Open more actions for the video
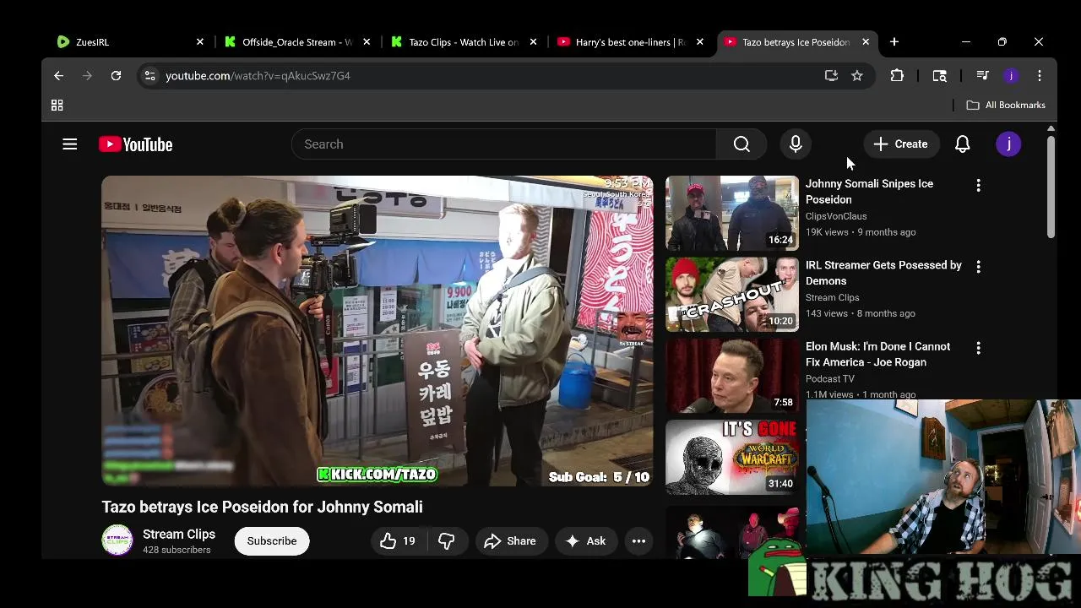 (638, 541)
